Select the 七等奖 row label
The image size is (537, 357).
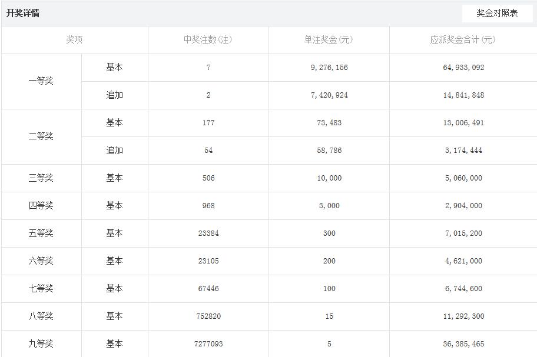(41, 288)
